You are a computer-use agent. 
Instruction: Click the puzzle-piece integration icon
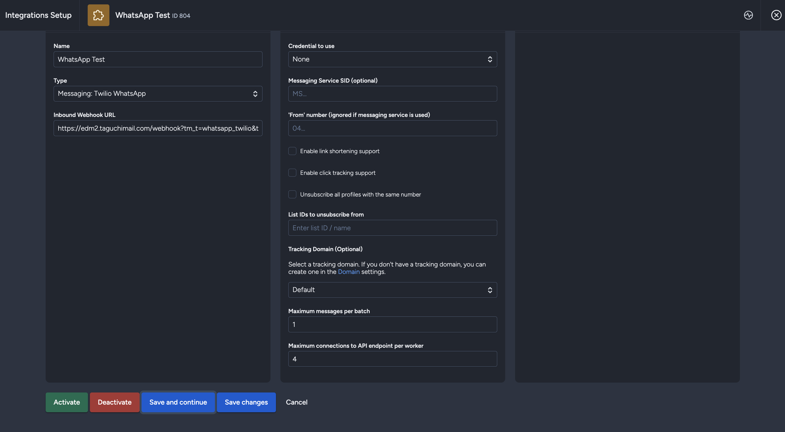(x=98, y=15)
